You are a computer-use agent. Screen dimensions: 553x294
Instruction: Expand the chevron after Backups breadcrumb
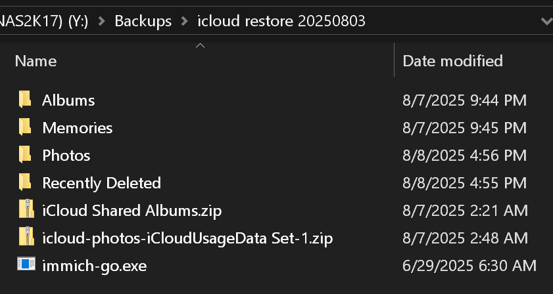click(185, 22)
